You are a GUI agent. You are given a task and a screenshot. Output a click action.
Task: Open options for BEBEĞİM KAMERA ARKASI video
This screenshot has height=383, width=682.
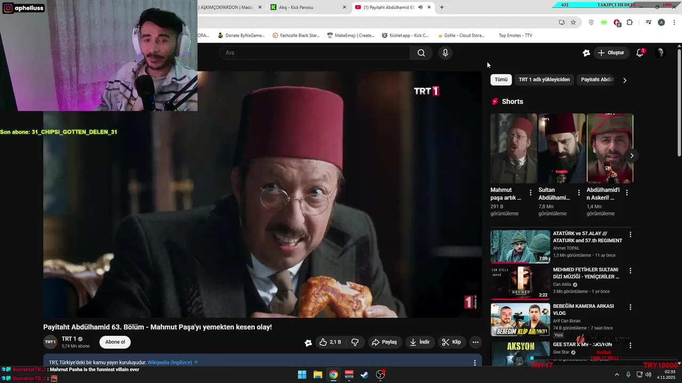click(x=630, y=307)
